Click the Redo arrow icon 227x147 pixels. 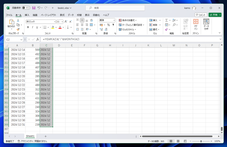(x=46, y=8)
